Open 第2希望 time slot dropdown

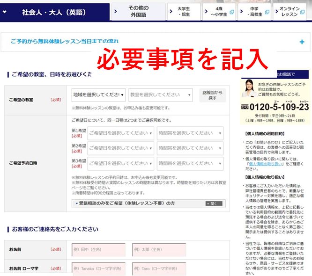190,148
